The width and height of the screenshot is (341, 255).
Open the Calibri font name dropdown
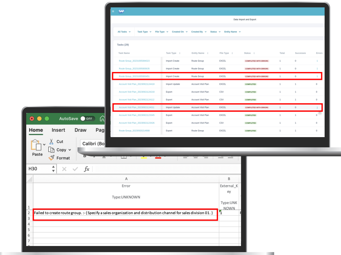click(x=93, y=144)
